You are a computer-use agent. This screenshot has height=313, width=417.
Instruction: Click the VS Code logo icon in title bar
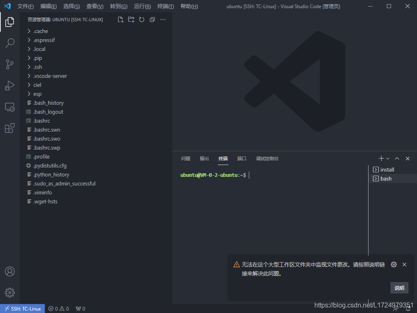[7, 6]
